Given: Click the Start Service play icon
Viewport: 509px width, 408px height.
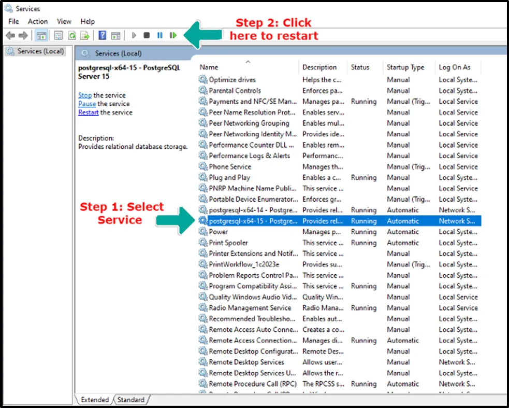Looking at the screenshot, I should (134, 35).
